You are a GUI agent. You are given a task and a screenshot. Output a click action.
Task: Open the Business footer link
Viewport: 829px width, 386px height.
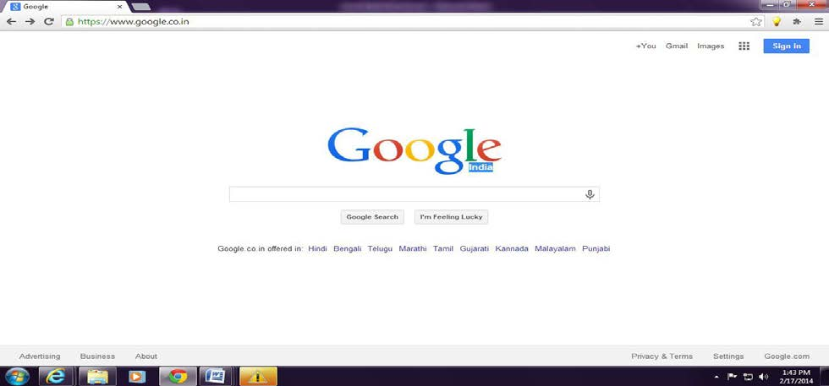97,356
